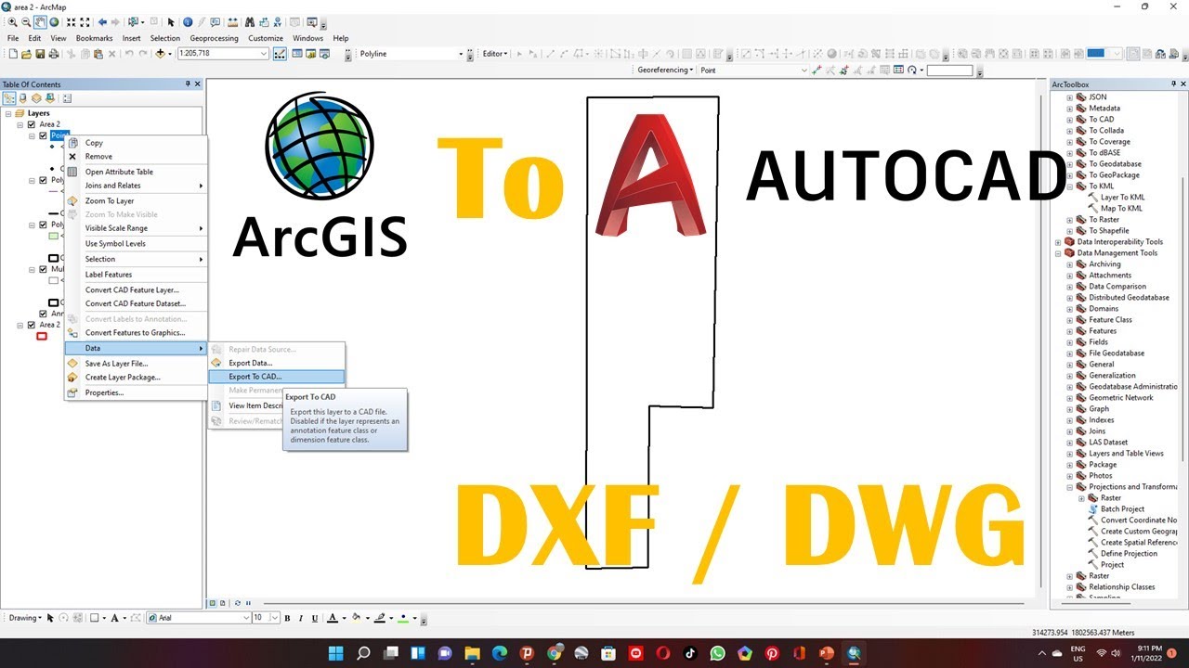1189x668 pixels.
Task: Open the map scale dropdown
Action: click(264, 54)
